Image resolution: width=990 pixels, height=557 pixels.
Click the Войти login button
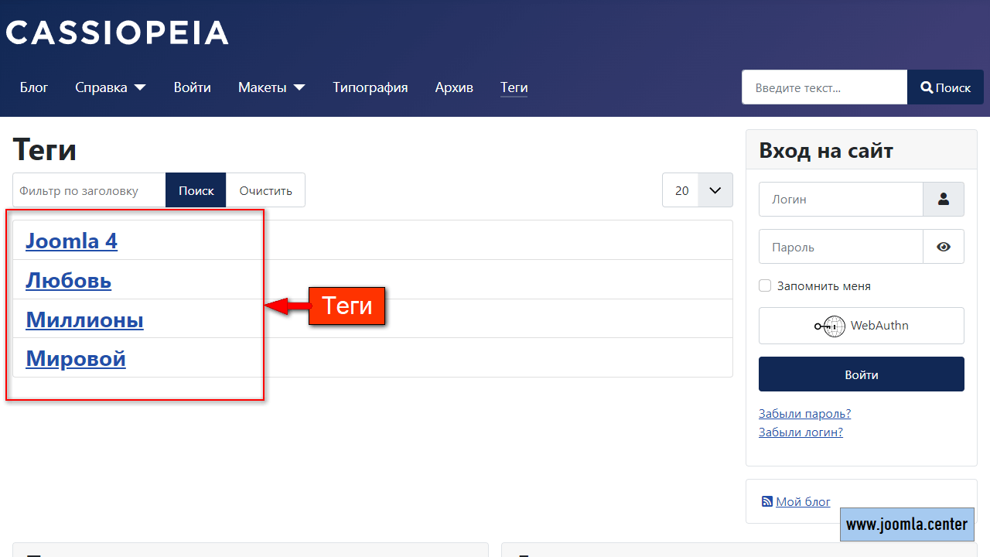click(861, 374)
